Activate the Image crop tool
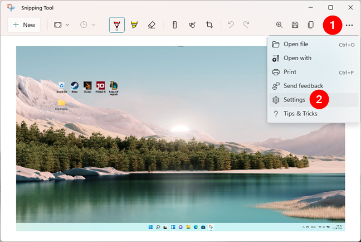Viewport: 361px width, 242px height. coord(209,25)
